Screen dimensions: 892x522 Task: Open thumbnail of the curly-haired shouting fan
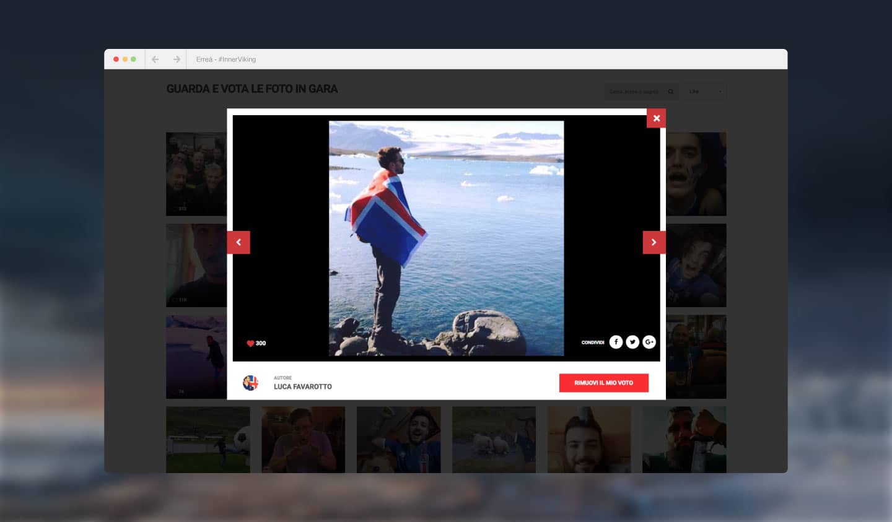(696, 265)
